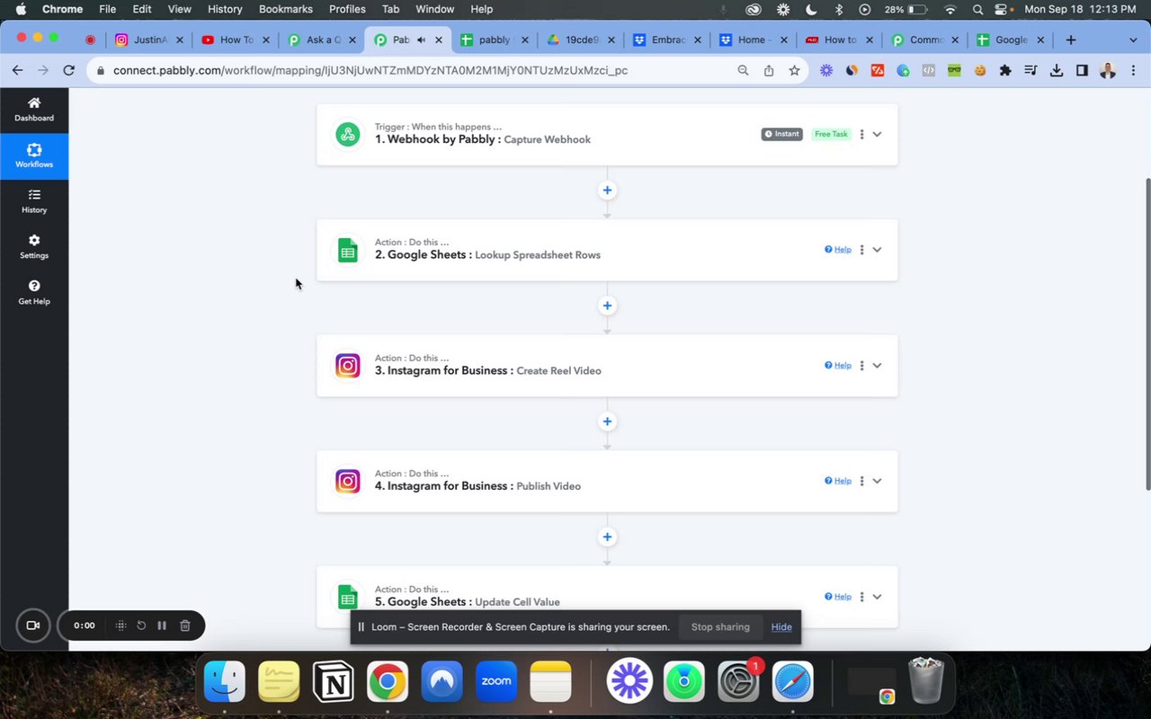Pause the Loom recording

(162, 626)
